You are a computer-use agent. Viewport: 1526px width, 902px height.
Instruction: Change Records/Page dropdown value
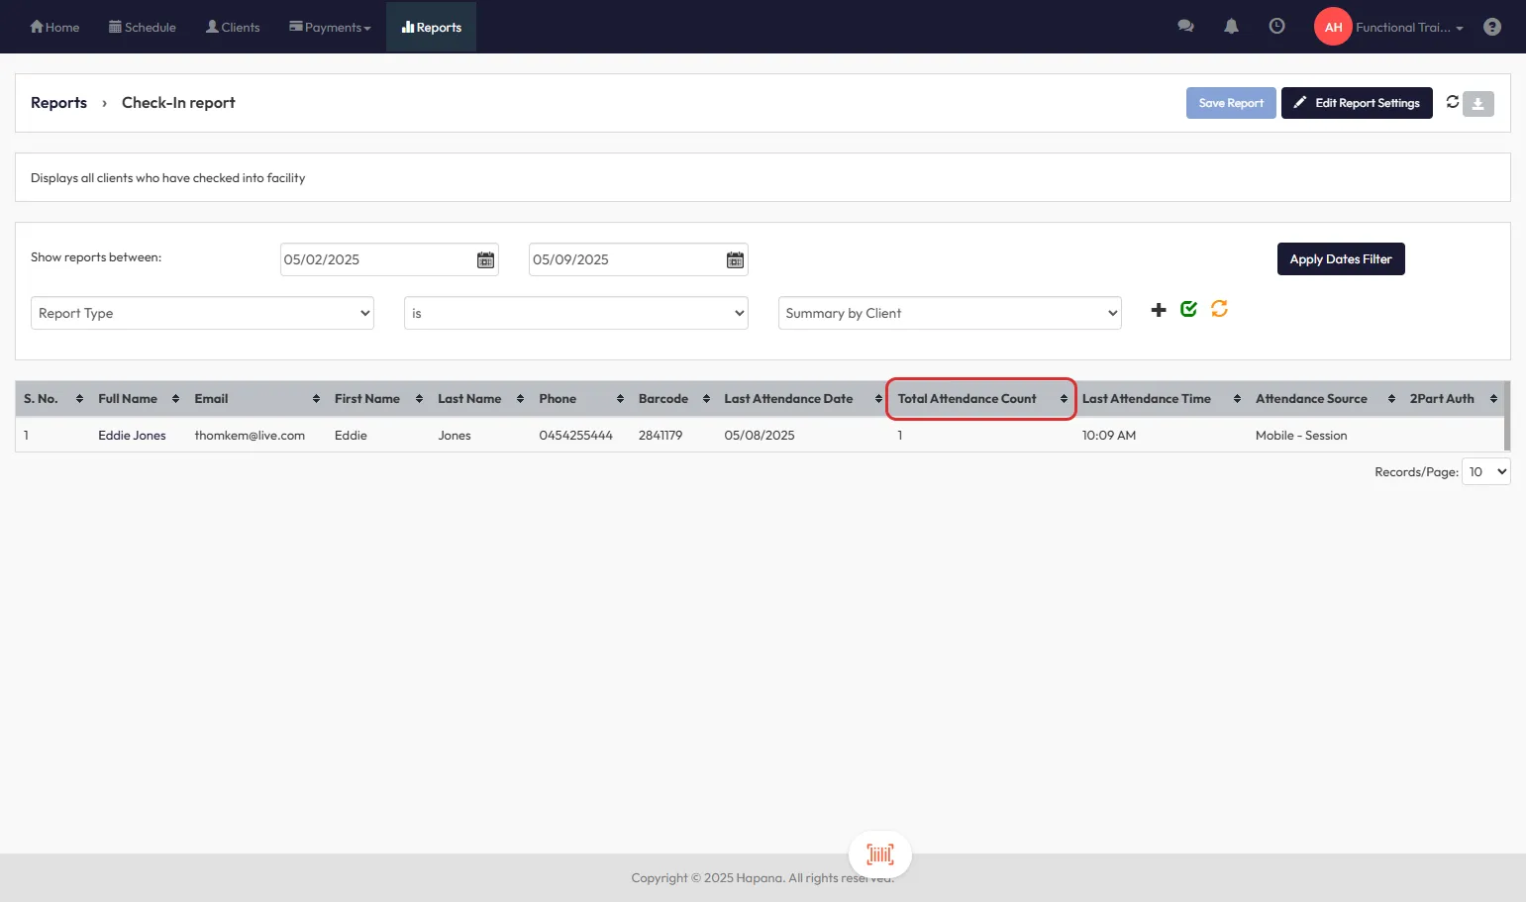[1485, 472]
